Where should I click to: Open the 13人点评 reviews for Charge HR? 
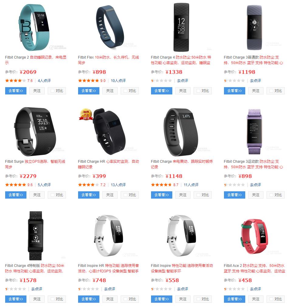tap(118, 185)
